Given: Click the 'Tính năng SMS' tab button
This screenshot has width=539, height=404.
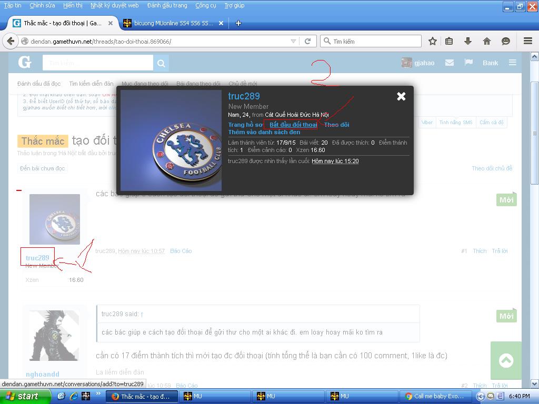Looking at the screenshot, I should (x=456, y=122).
